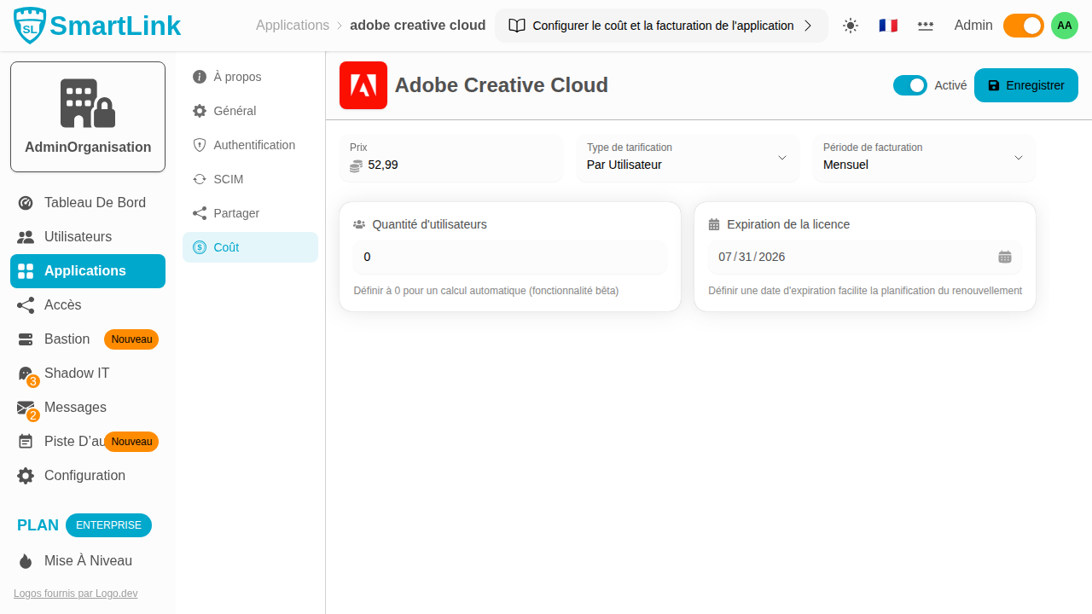
Task: Click the sun theme switch icon
Action: pyautogui.click(x=850, y=26)
